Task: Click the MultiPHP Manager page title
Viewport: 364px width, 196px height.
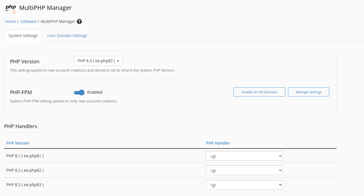Action: tap(45, 8)
